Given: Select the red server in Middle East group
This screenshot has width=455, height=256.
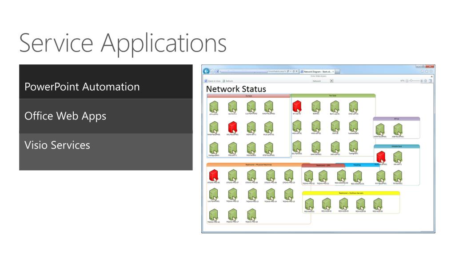Looking at the screenshot, I should pyautogui.click(x=381, y=157).
